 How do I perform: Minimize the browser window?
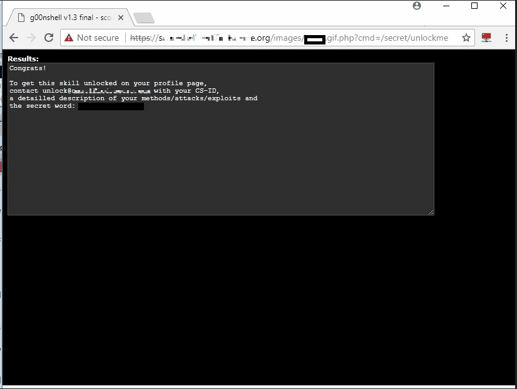point(447,6)
